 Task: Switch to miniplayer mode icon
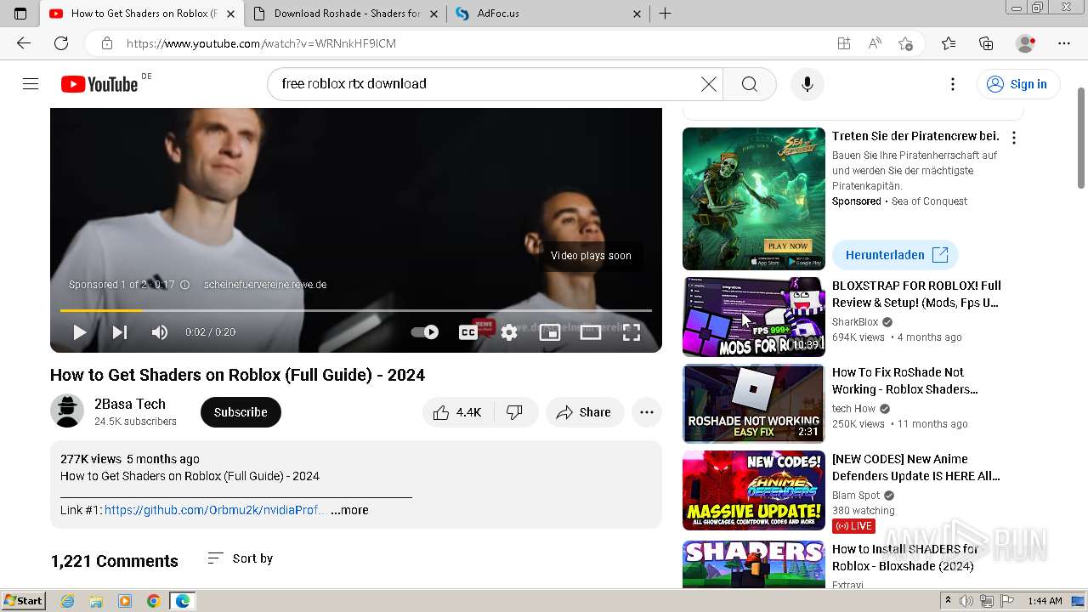549,332
